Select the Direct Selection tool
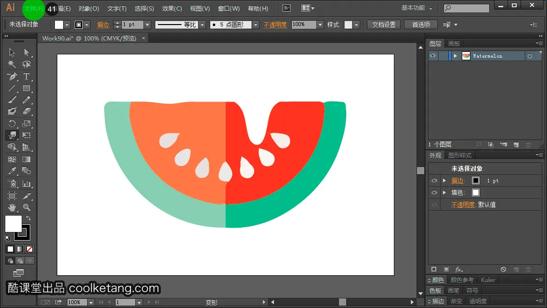The width and height of the screenshot is (547, 308). pyautogui.click(x=26, y=52)
